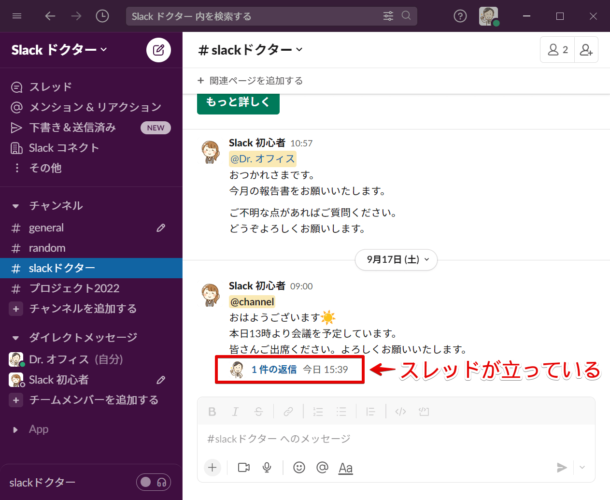Apply code block formatting
610x500 pixels.
[424, 412]
